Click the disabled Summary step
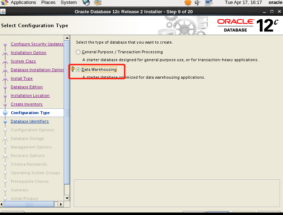The width and height of the screenshot is (283, 215). coord(19,190)
